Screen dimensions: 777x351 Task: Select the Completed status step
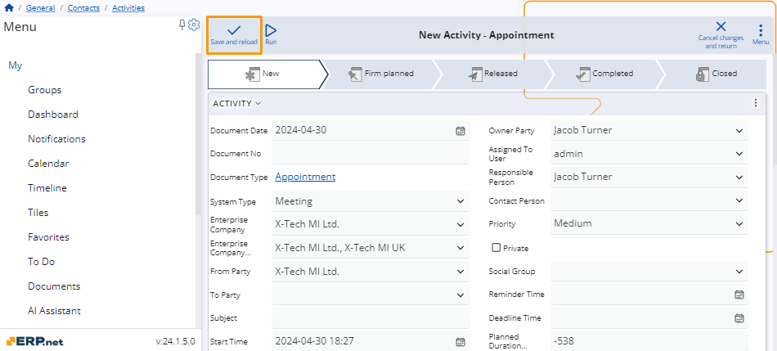[604, 74]
